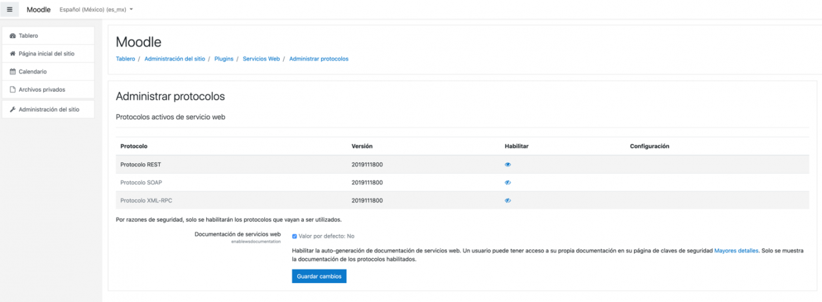Click the home icon beside Página inicial del sitio
The image size is (822, 302).
point(13,54)
